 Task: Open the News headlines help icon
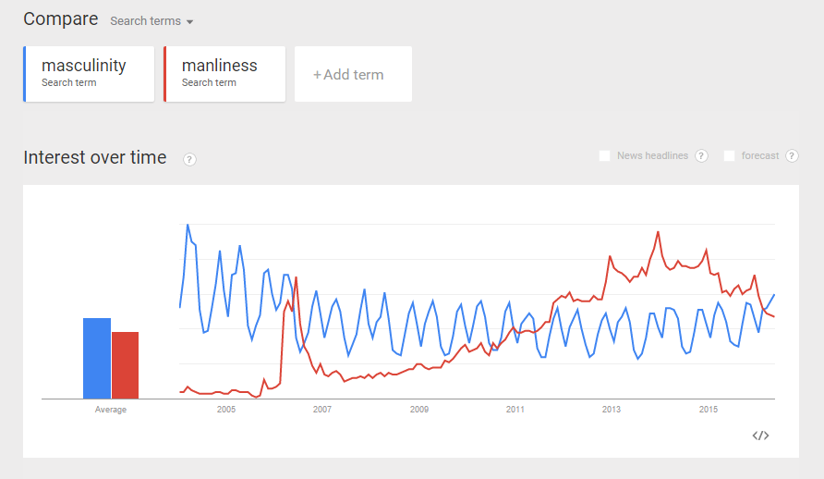pos(701,156)
